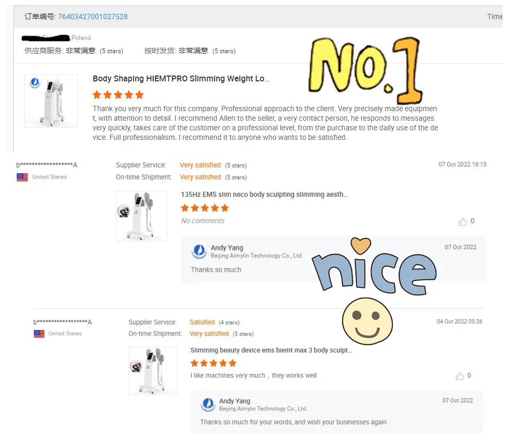The image size is (508, 442).
Task: Open 135Hz EMS slim neco product image
Action: (142, 216)
